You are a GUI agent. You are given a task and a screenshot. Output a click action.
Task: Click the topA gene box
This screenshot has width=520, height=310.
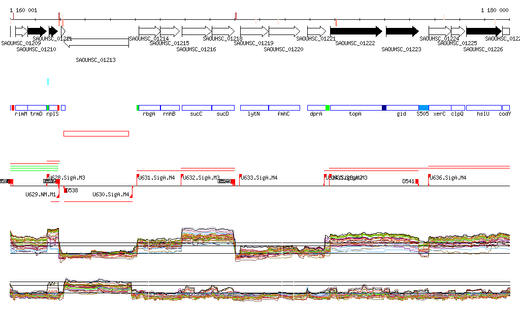click(356, 108)
